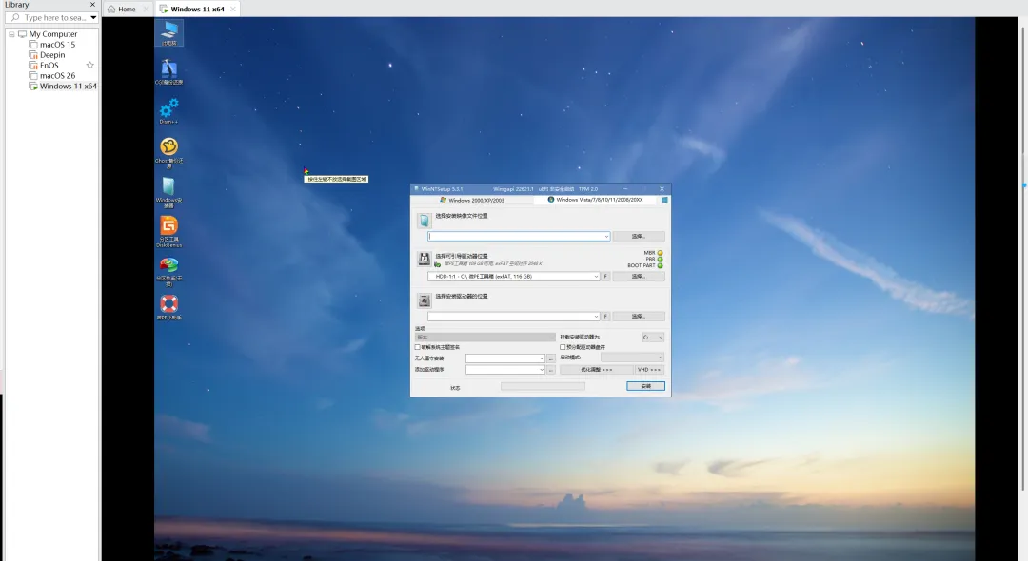This screenshot has height=561, width=1028.
Task: Click the installation drive icon
Action: tap(425, 300)
